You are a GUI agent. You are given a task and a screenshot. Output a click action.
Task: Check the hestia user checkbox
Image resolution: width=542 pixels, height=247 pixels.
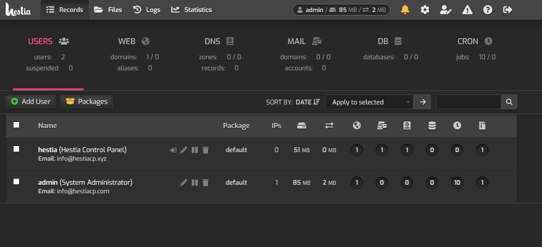[x=16, y=149]
